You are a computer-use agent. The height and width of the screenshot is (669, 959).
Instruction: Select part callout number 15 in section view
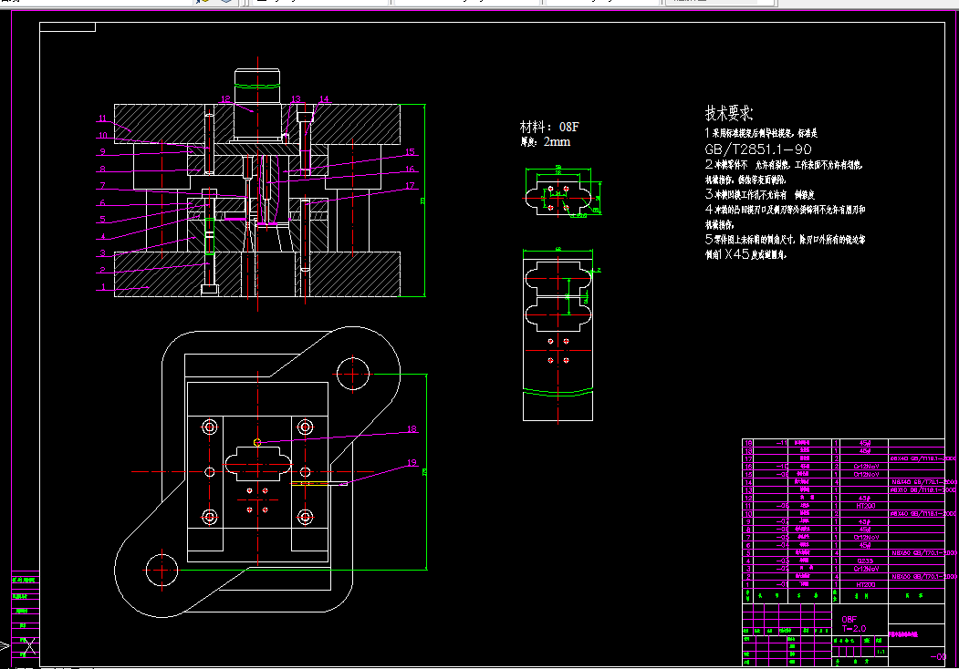tap(410, 151)
